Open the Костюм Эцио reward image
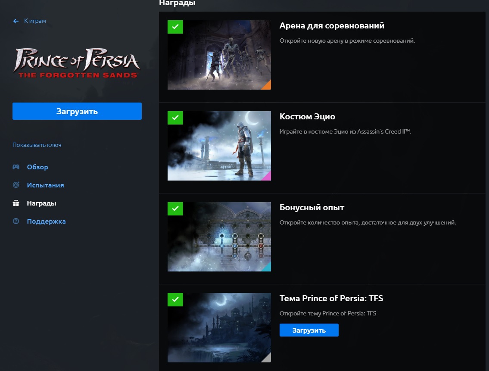 coord(219,146)
